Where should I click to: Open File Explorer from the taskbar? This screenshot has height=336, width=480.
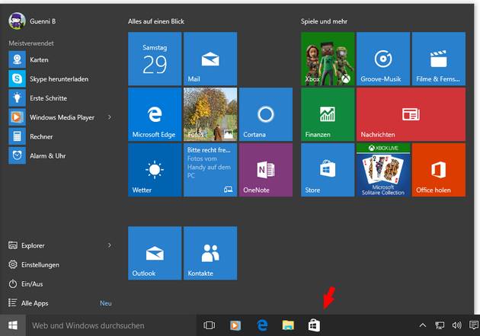tap(288, 325)
